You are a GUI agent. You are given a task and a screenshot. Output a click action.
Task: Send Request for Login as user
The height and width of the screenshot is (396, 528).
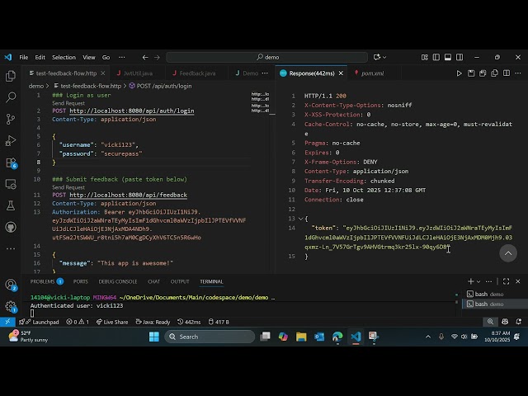[x=68, y=103]
